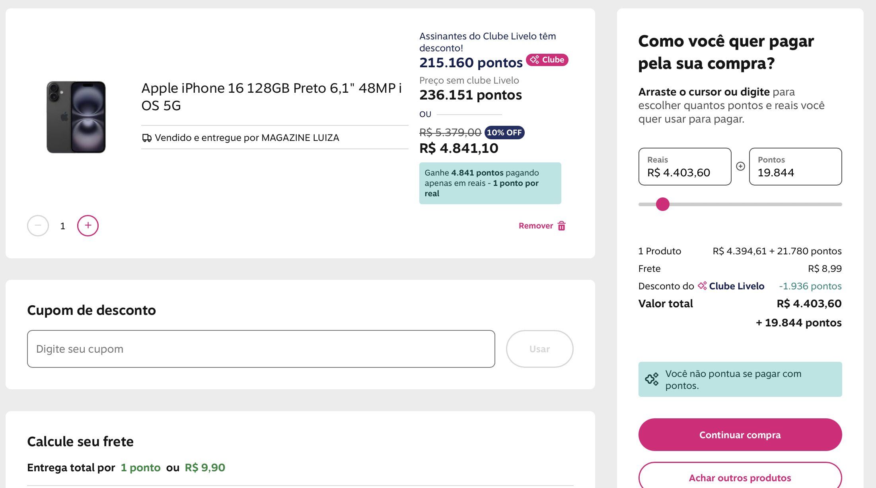Screen dimensions: 876x488
Task: Click the plus circle between Reais and Pontos
Action: [x=740, y=166]
